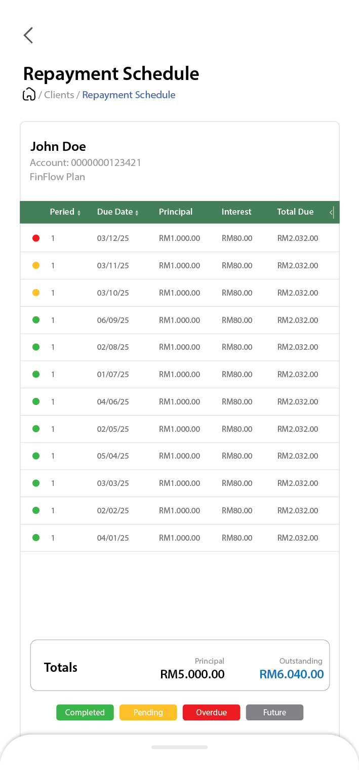The width and height of the screenshot is (359, 770).
Task: Sort by the Peried column arrows
Action: (79, 213)
